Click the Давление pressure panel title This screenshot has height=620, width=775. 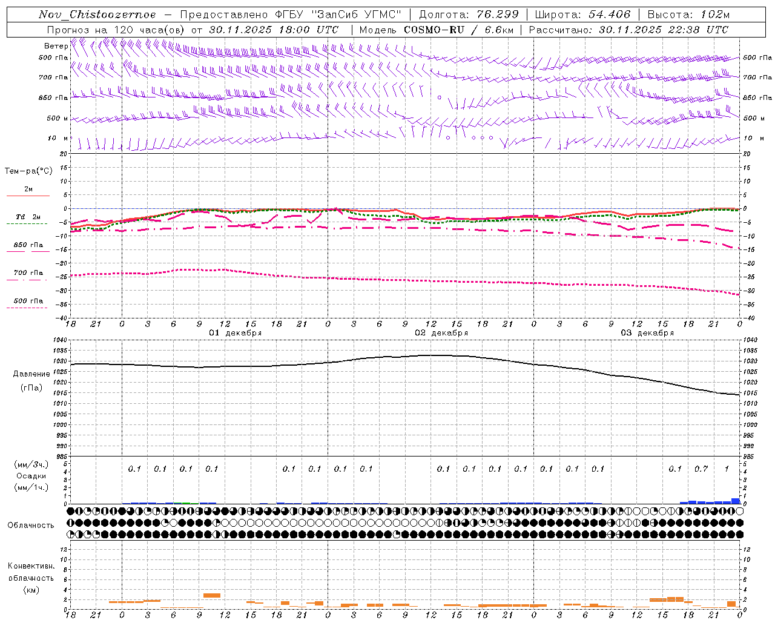click(x=31, y=374)
